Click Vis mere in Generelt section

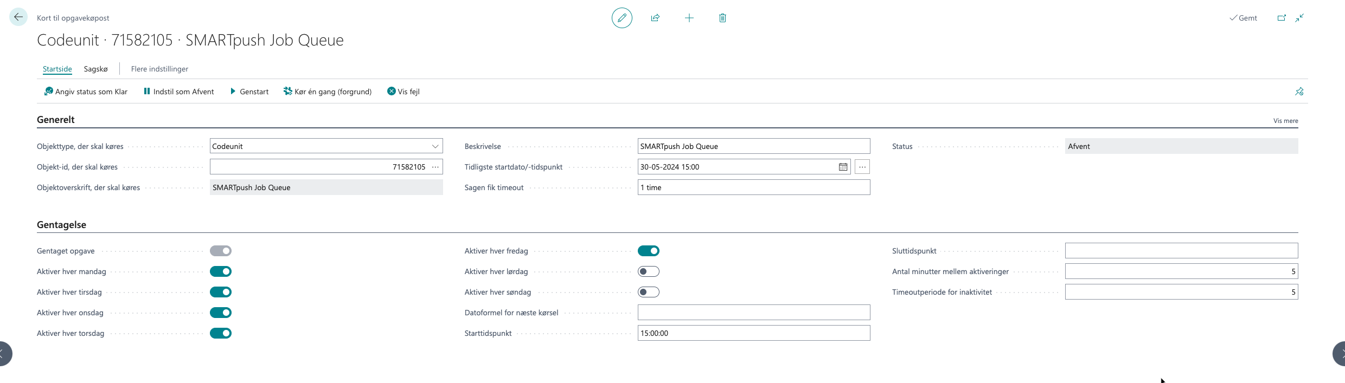1285,121
